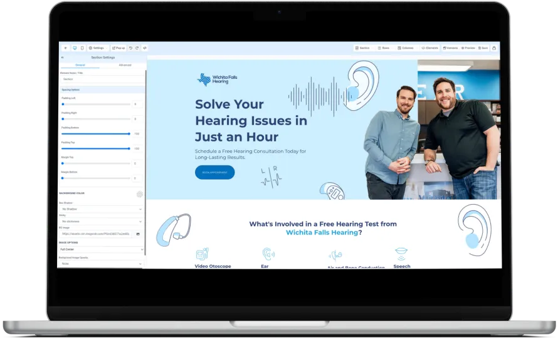Click the Preview button
Viewport: 558px width, 338px height.
pos(468,48)
